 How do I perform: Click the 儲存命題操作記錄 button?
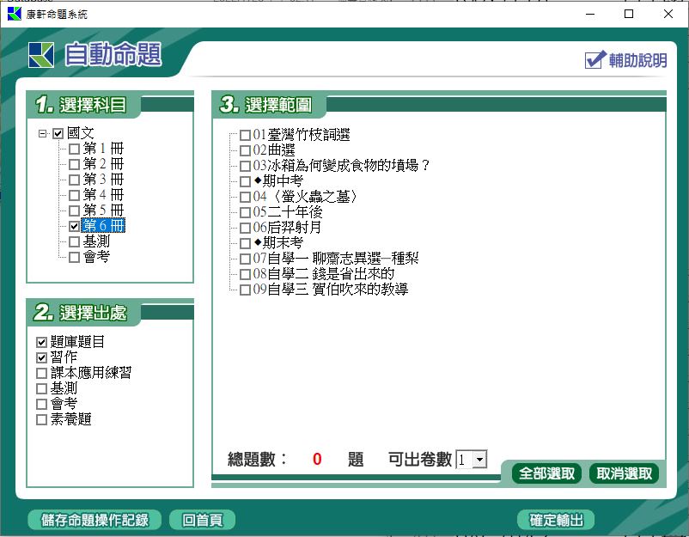click(95, 520)
